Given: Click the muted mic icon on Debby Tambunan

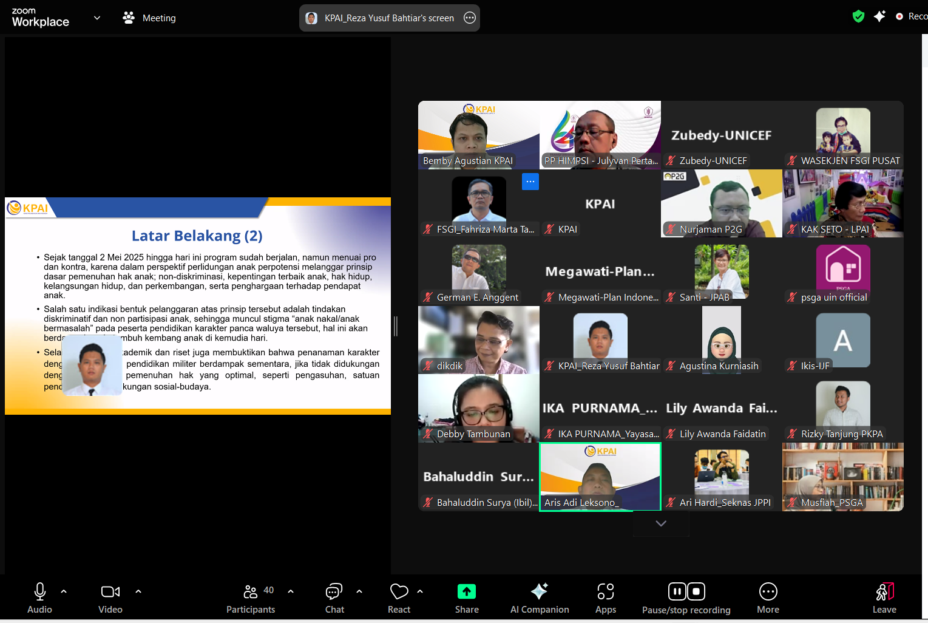Looking at the screenshot, I should (428, 434).
